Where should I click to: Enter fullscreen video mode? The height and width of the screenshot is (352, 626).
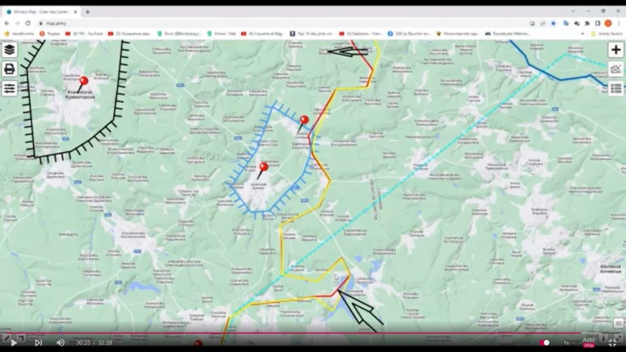click(x=612, y=343)
